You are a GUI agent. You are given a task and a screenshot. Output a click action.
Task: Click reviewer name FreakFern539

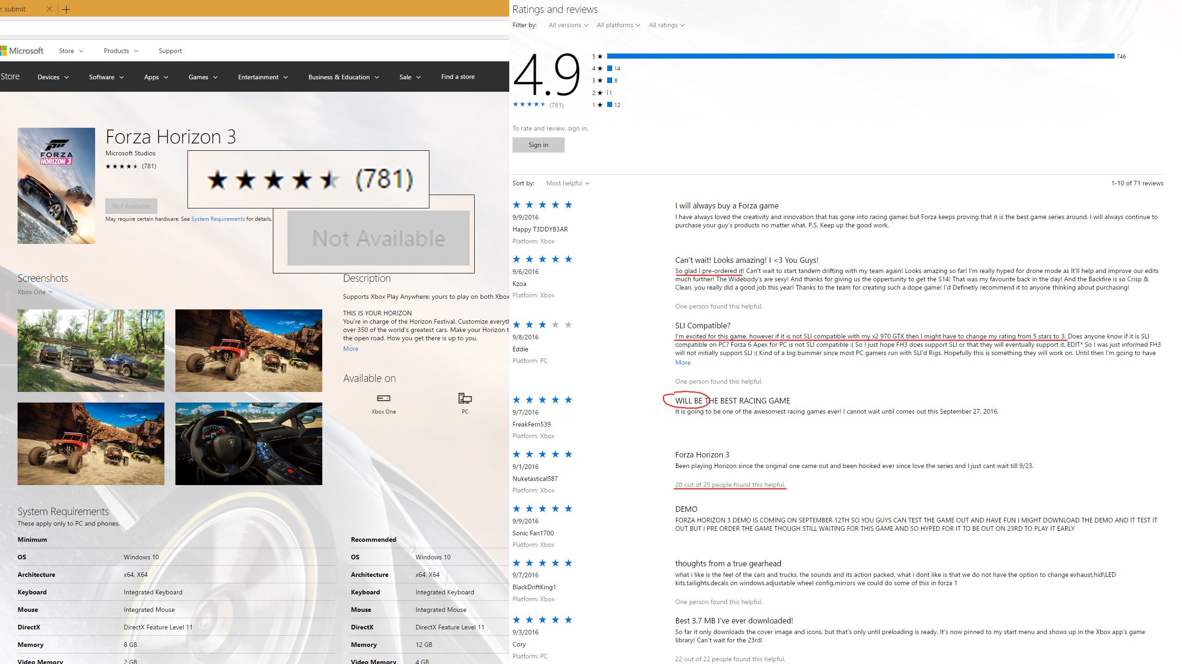tap(531, 424)
